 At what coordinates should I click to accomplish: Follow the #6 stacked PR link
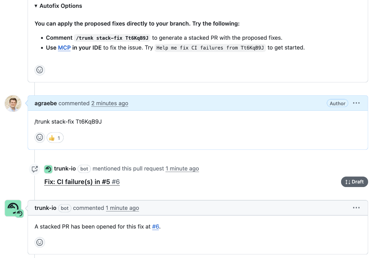coord(156,227)
